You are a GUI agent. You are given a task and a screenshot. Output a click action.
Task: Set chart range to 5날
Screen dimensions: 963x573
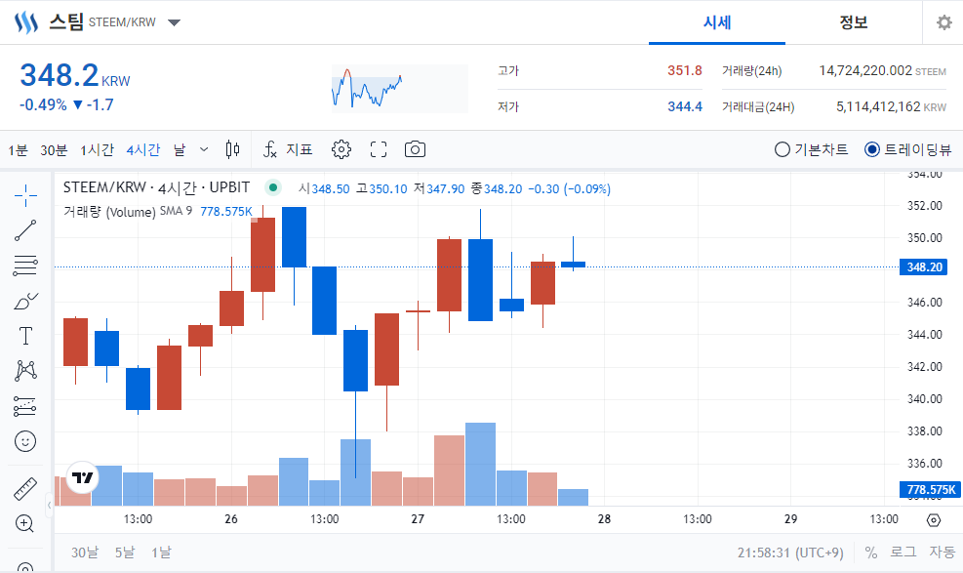click(x=125, y=553)
